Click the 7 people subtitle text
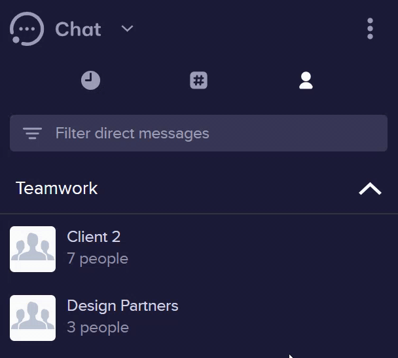The image size is (398, 358). (x=98, y=259)
